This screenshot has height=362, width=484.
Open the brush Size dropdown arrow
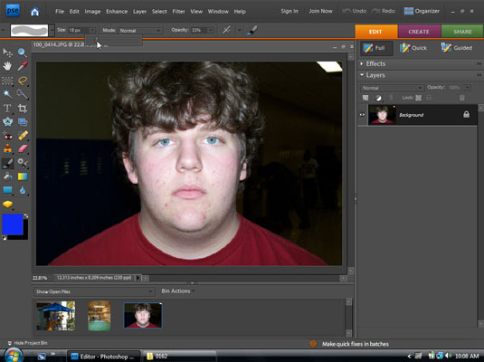tap(92, 30)
